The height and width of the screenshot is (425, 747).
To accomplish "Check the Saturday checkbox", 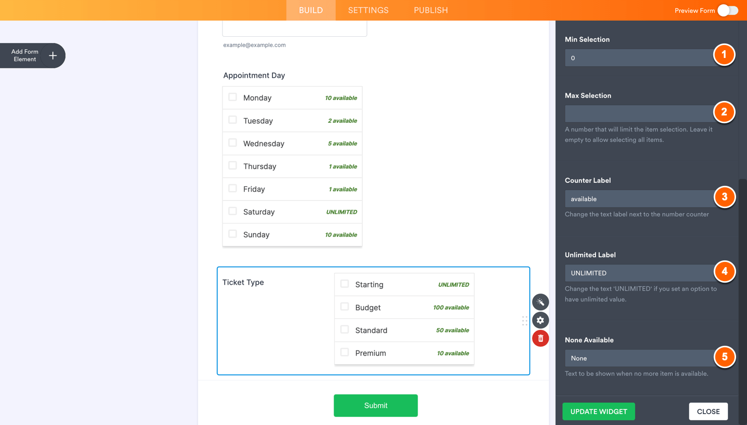I will click(x=232, y=211).
